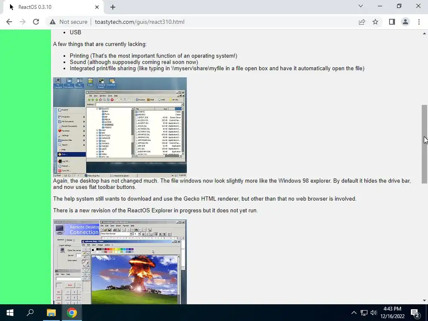Open the taskbar clock and date

392,313
